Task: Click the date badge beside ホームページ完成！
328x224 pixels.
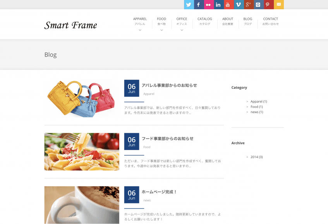Action: [132, 195]
